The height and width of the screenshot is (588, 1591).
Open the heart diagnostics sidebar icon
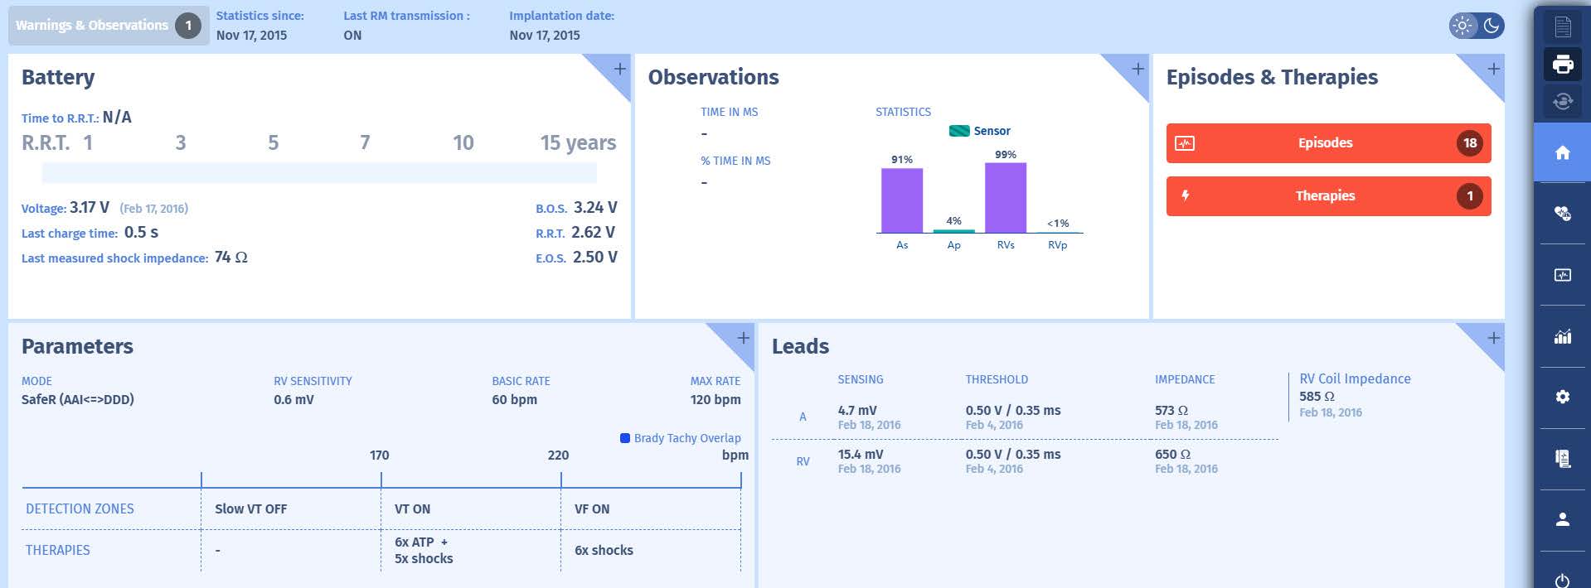pyautogui.click(x=1562, y=214)
